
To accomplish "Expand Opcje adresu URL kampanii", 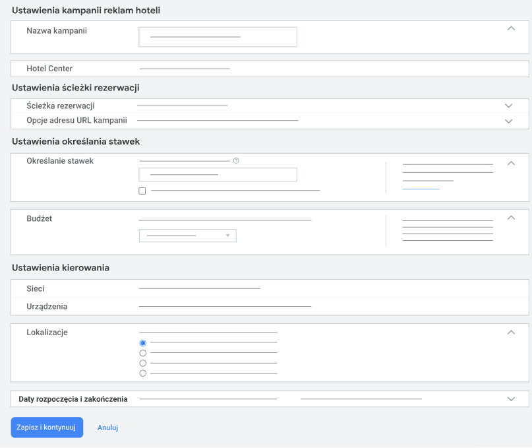I will 508,121.
